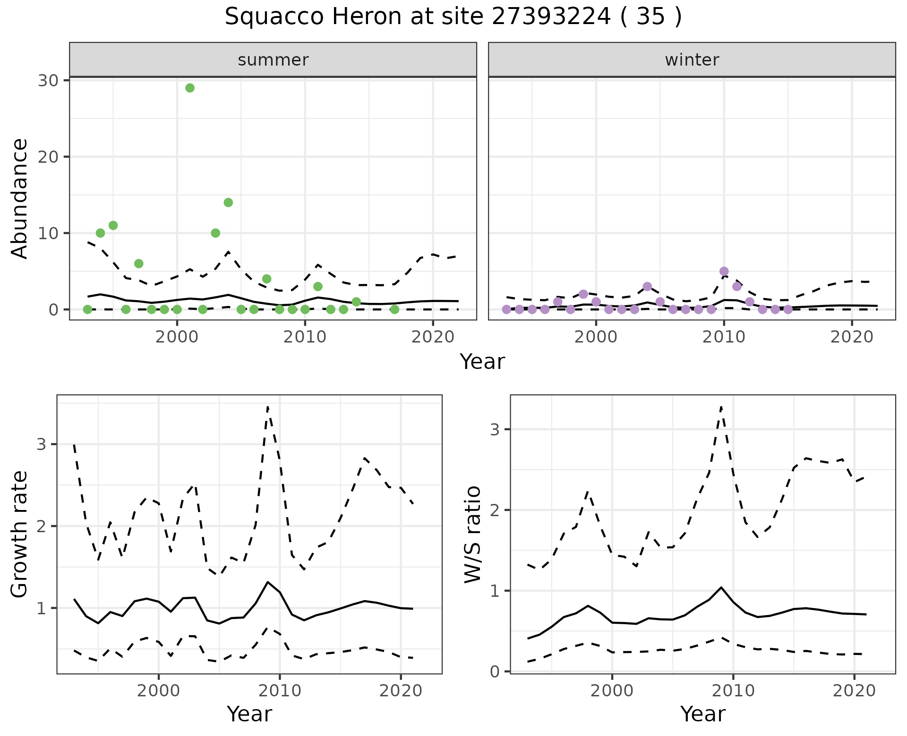The image size is (907, 736).
Task: Click the highest purple winter point at 2010
Action: point(724,271)
